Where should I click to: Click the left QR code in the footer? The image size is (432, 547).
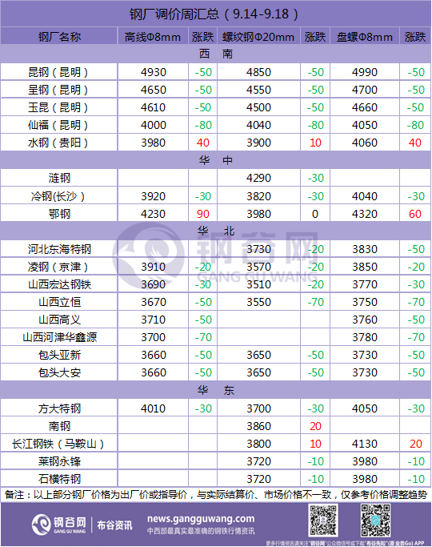(x=323, y=521)
